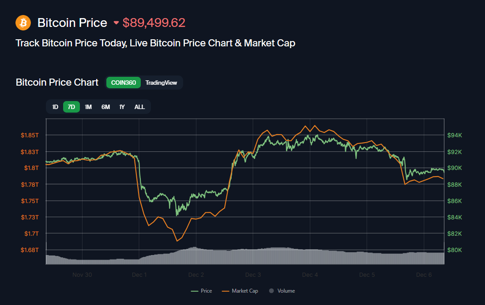
Task: Click the Dec 3 label on the chart axis
Action: pyautogui.click(x=253, y=275)
